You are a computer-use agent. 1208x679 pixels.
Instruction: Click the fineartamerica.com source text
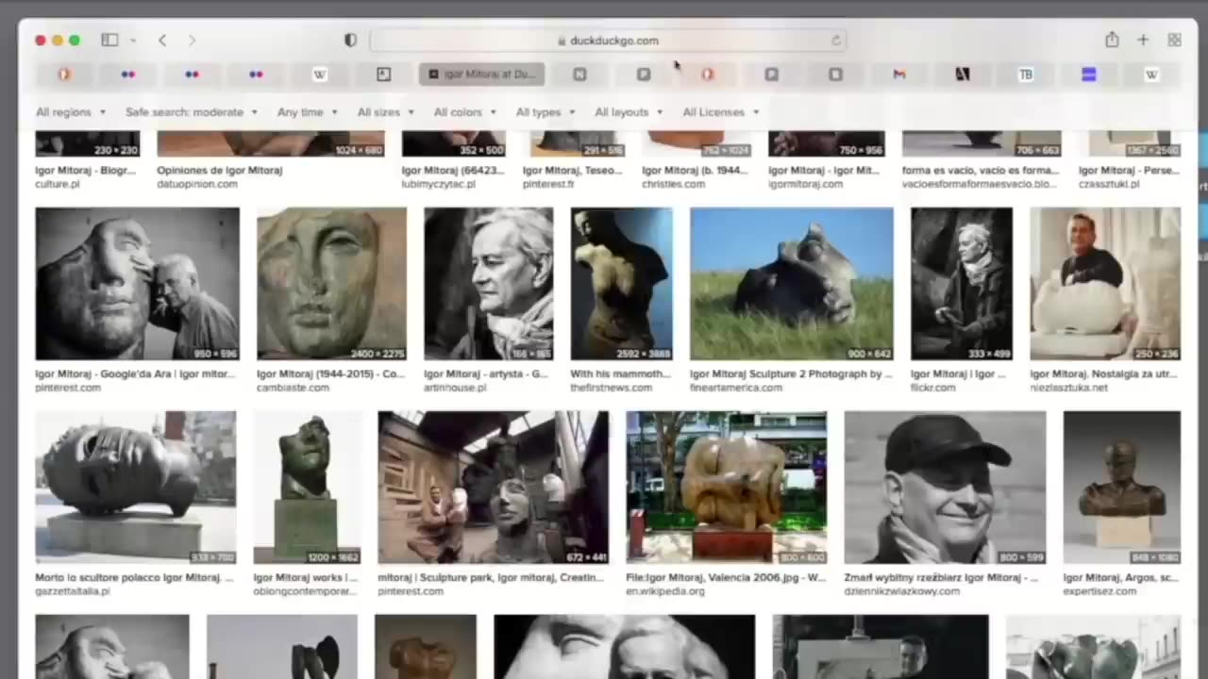tap(736, 388)
